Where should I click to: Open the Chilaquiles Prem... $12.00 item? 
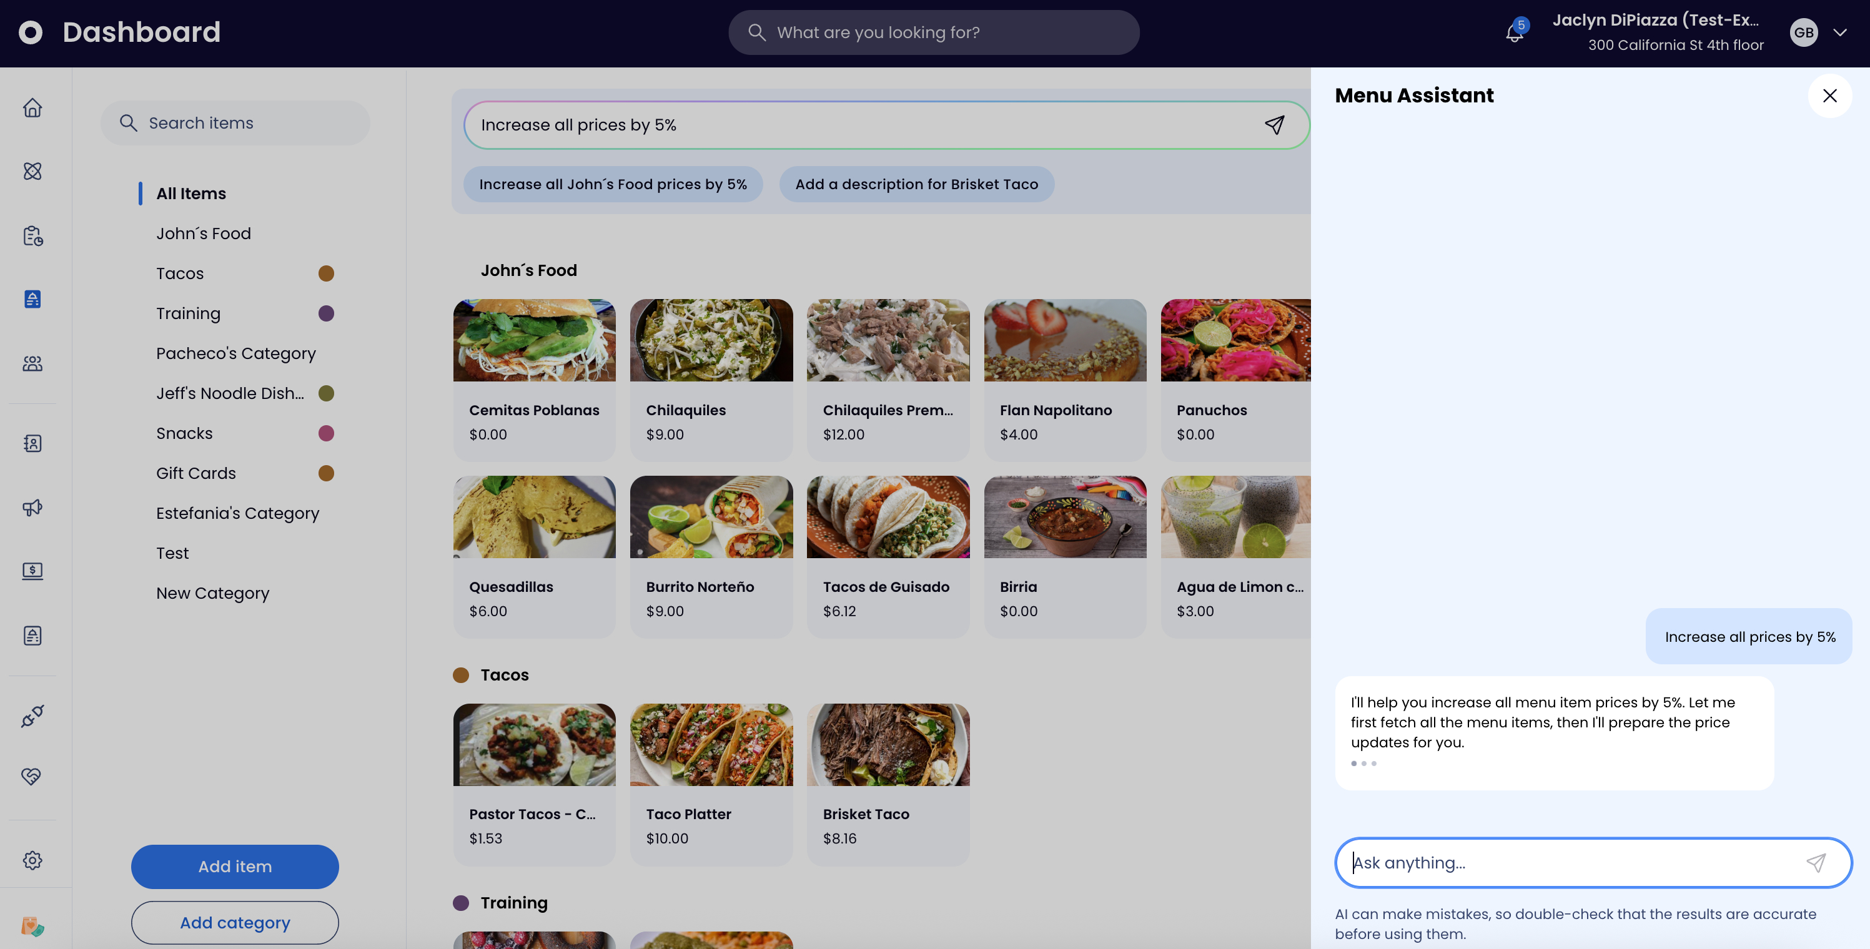click(x=888, y=380)
